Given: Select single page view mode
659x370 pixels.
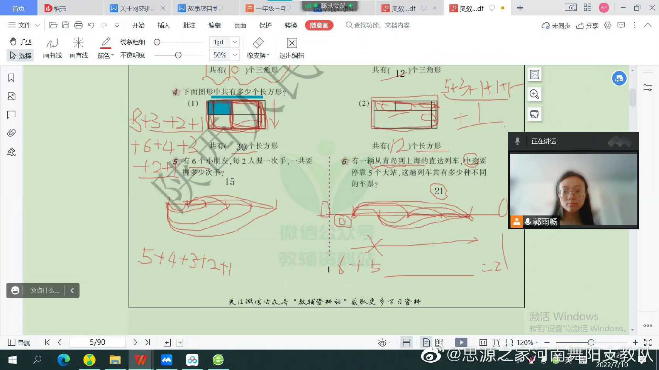Looking at the screenshot, I should 426,342.
